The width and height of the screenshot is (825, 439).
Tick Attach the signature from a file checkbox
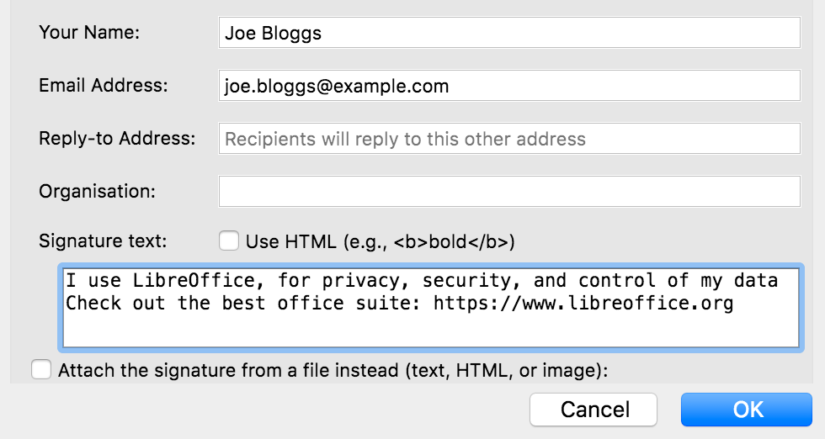(40, 370)
